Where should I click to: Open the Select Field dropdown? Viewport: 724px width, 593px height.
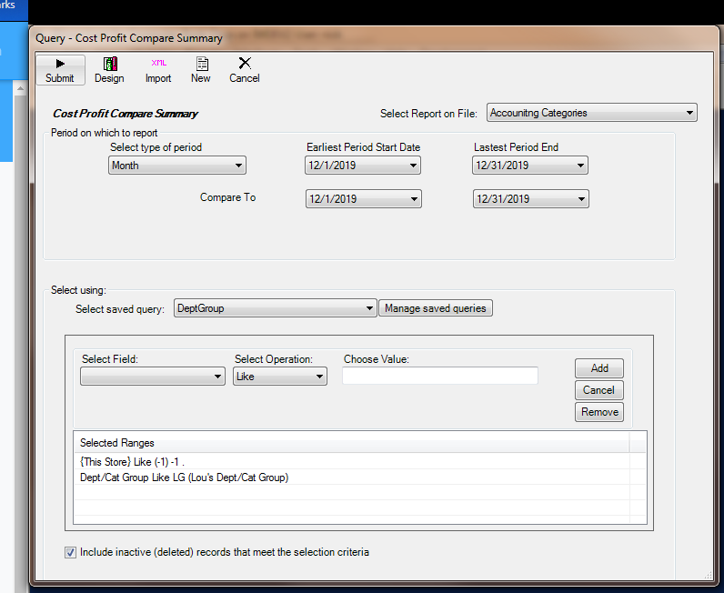(153, 377)
